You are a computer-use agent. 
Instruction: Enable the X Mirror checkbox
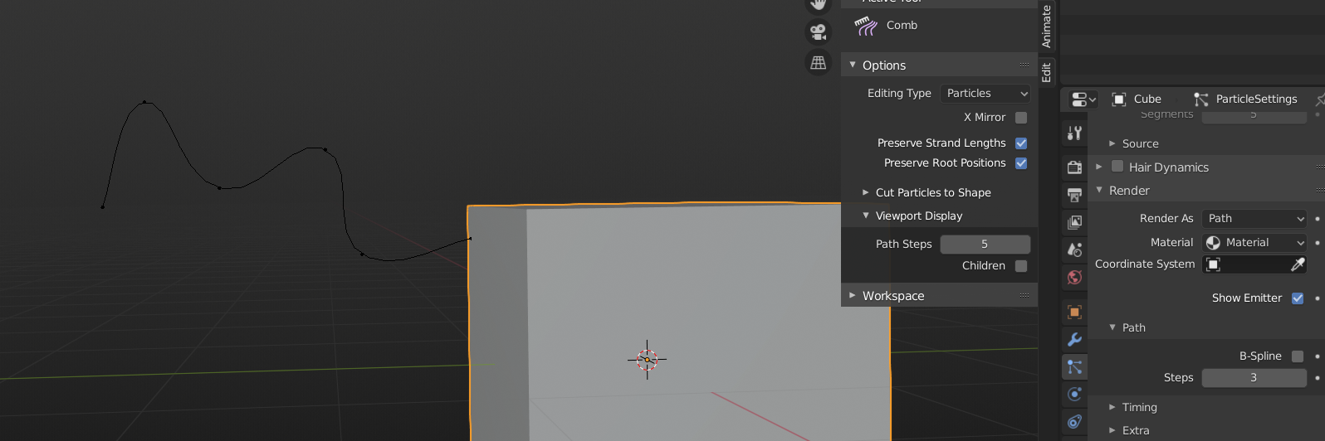click(x=1021, y=118)
